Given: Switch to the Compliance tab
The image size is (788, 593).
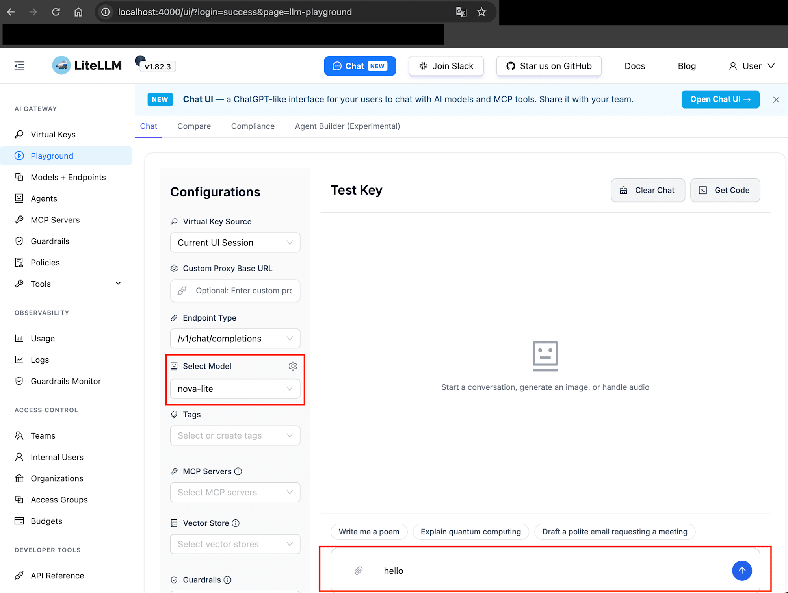Looking at the screenshot, I should pyautogui.click(x=253, y=126).
